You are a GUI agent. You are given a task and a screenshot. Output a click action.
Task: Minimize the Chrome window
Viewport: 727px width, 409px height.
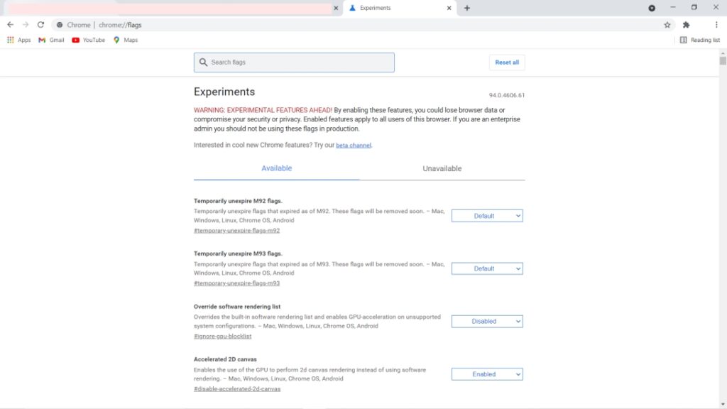tap(673, 7)
